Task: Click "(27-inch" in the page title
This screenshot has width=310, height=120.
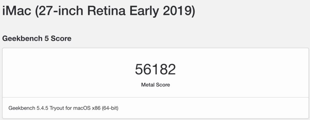Action: point(59,11)
